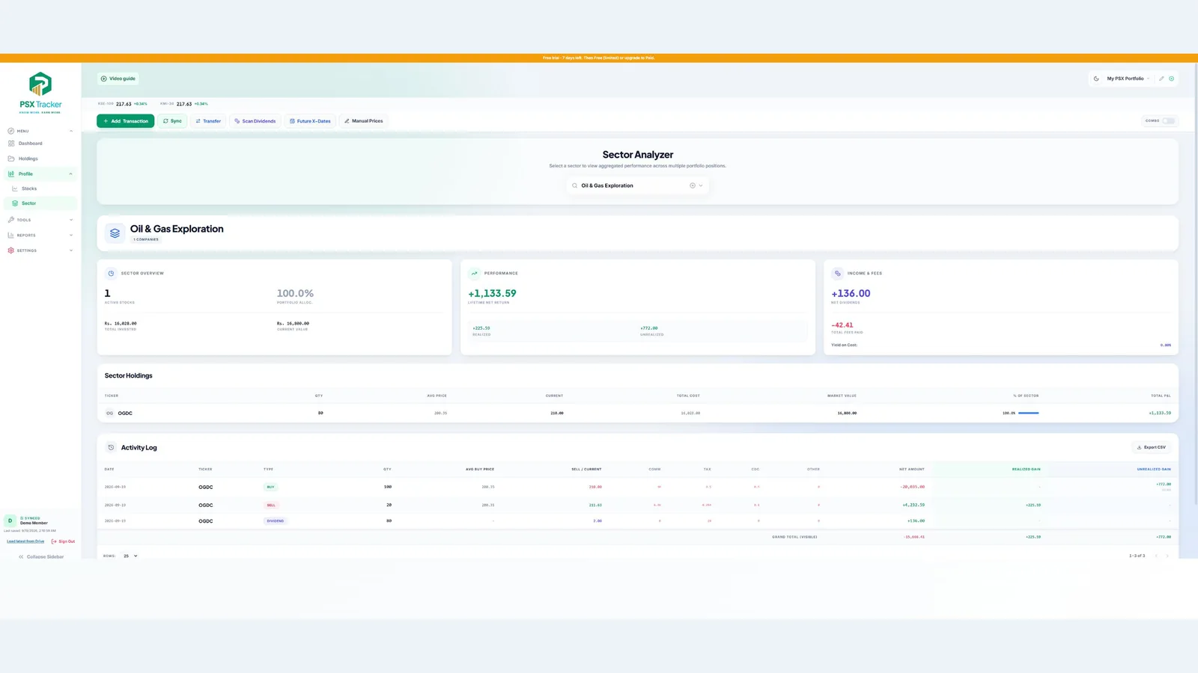This screenshot has width=1198, height=673.
Task: Click the Profile icon in sidebar
Action: [x=11, y=173]
